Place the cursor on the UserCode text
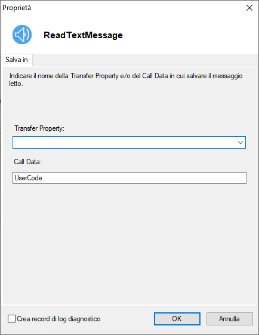 click(28, 178)
